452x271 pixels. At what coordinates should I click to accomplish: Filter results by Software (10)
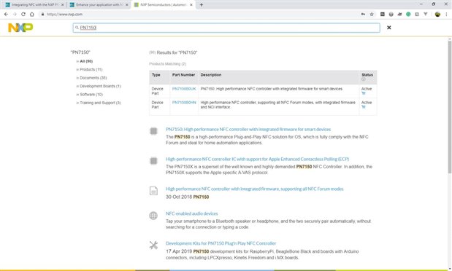click(x=91, y=95)
